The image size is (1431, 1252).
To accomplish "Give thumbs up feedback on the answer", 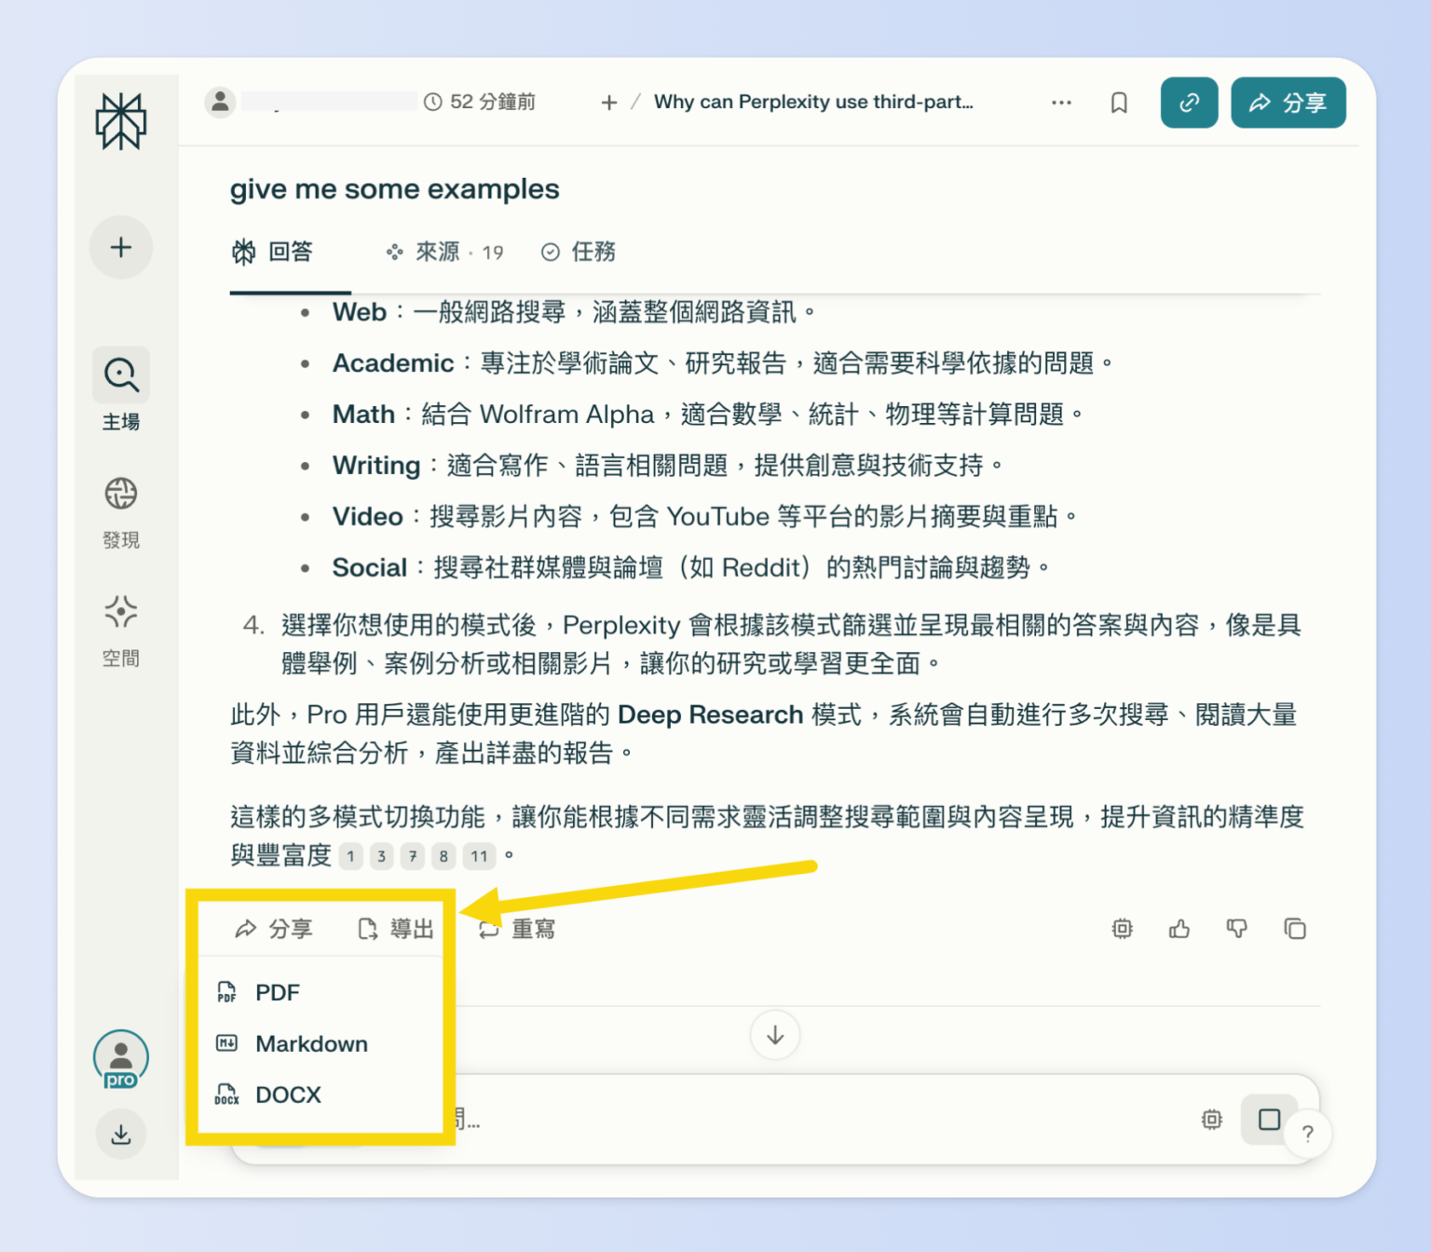I will tap(1179, 929).
